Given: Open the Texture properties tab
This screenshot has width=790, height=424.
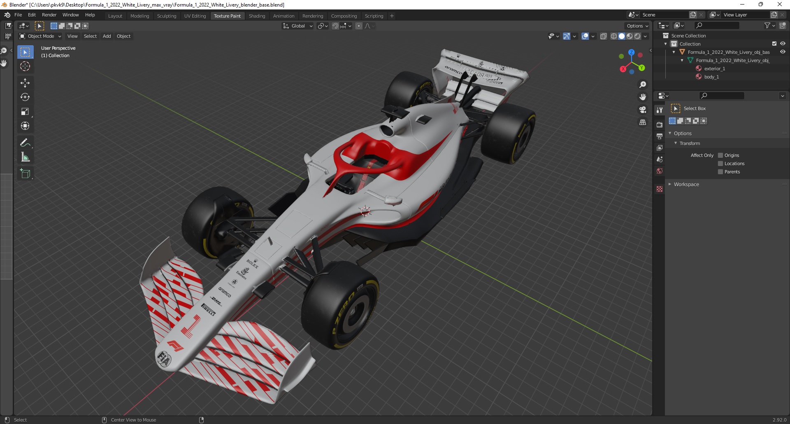Looking at the screenshot, I should [660, 189].
